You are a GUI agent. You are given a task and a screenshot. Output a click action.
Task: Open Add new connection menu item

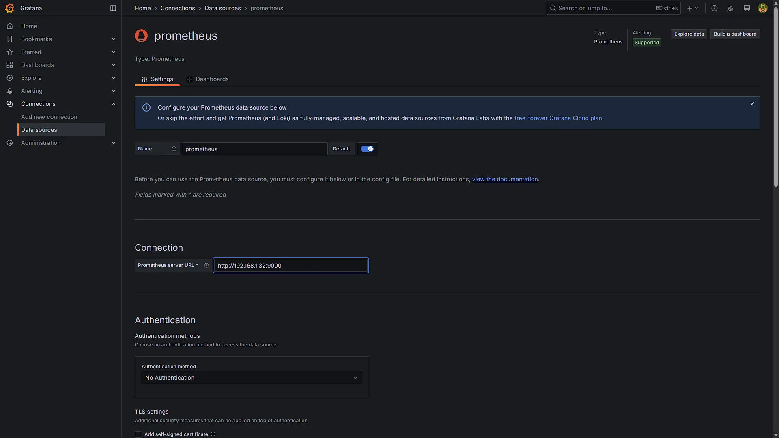[49, 117]
